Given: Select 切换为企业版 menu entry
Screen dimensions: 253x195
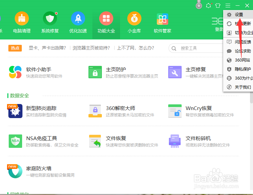Looking at the screenshot, I should pyautogui.click(x=238, y=33).
